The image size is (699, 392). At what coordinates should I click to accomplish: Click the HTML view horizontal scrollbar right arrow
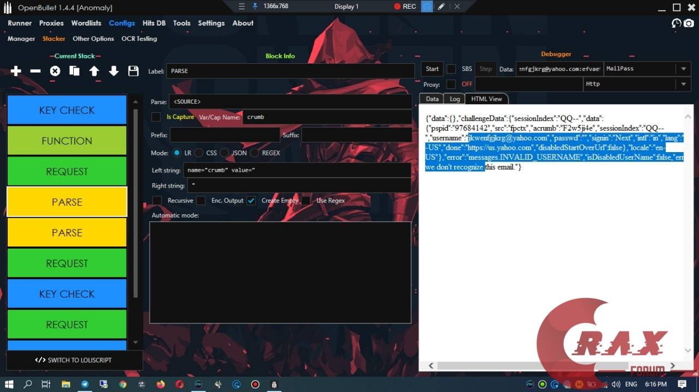pos(672,366)
